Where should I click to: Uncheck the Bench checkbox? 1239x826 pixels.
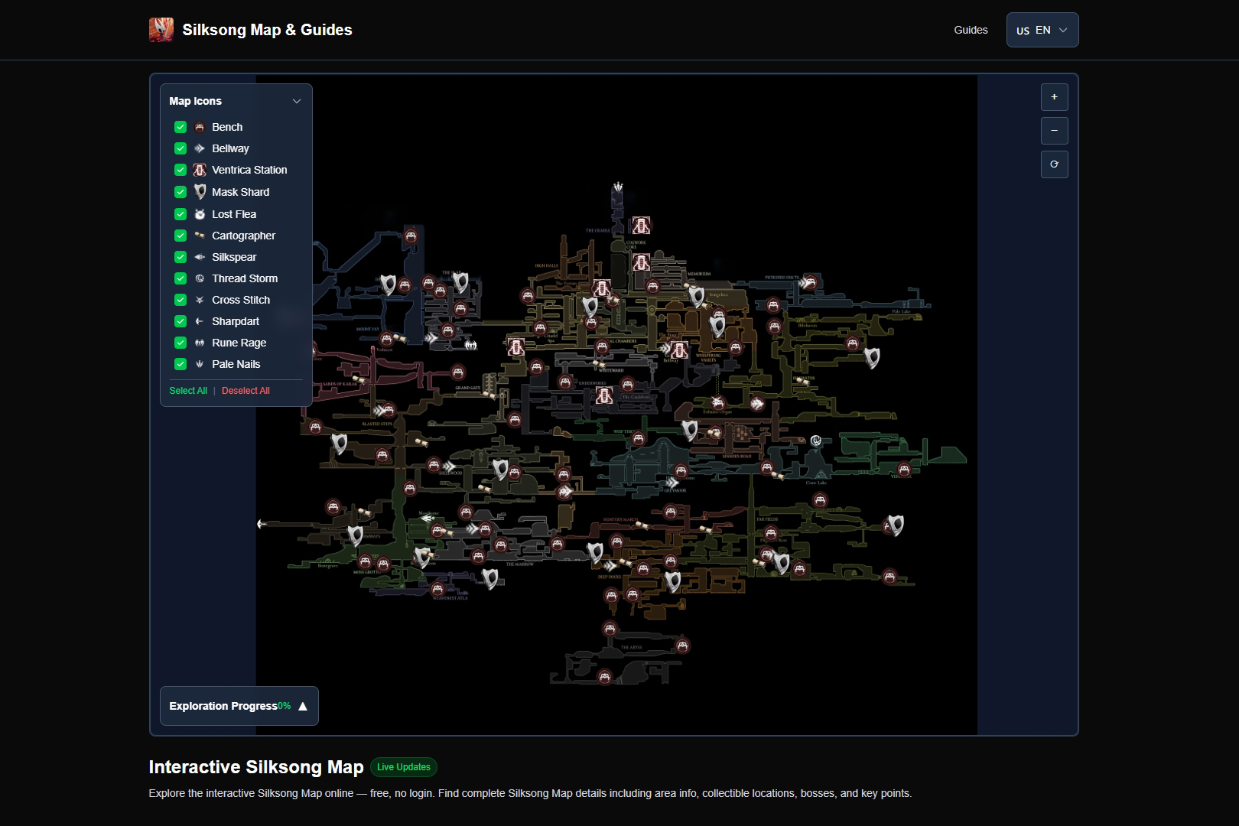180,127
